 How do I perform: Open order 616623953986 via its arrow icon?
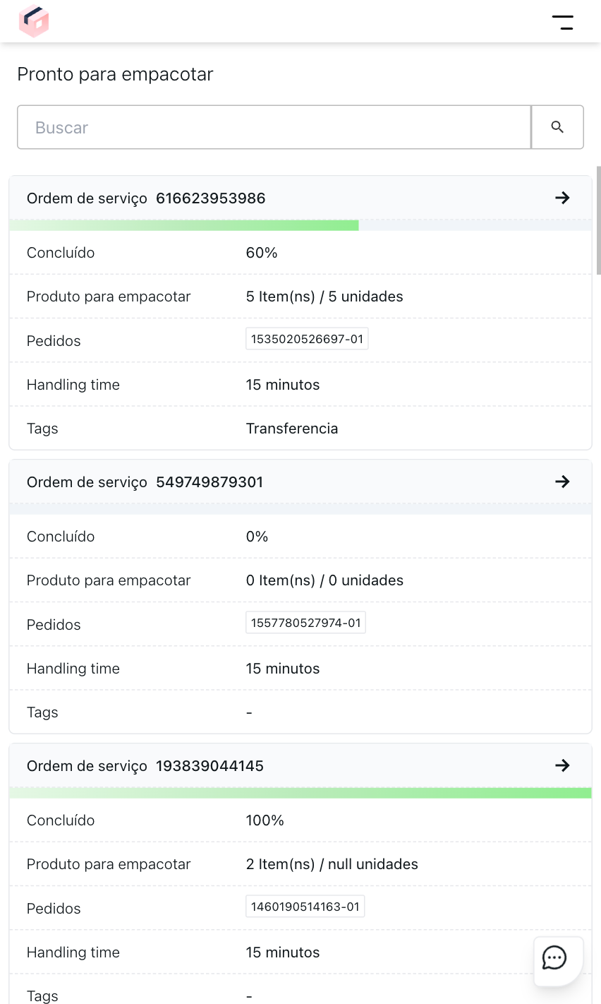click(562, 198)
